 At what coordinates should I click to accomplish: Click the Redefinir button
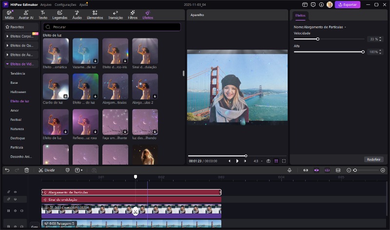tap(373, 159)
